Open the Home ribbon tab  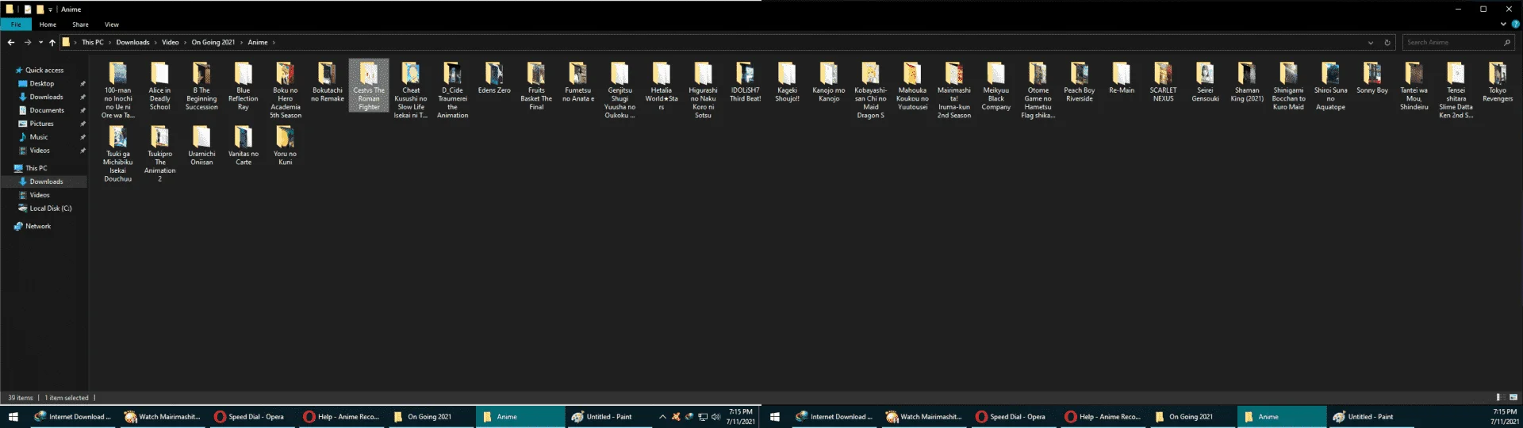(48, 25)
